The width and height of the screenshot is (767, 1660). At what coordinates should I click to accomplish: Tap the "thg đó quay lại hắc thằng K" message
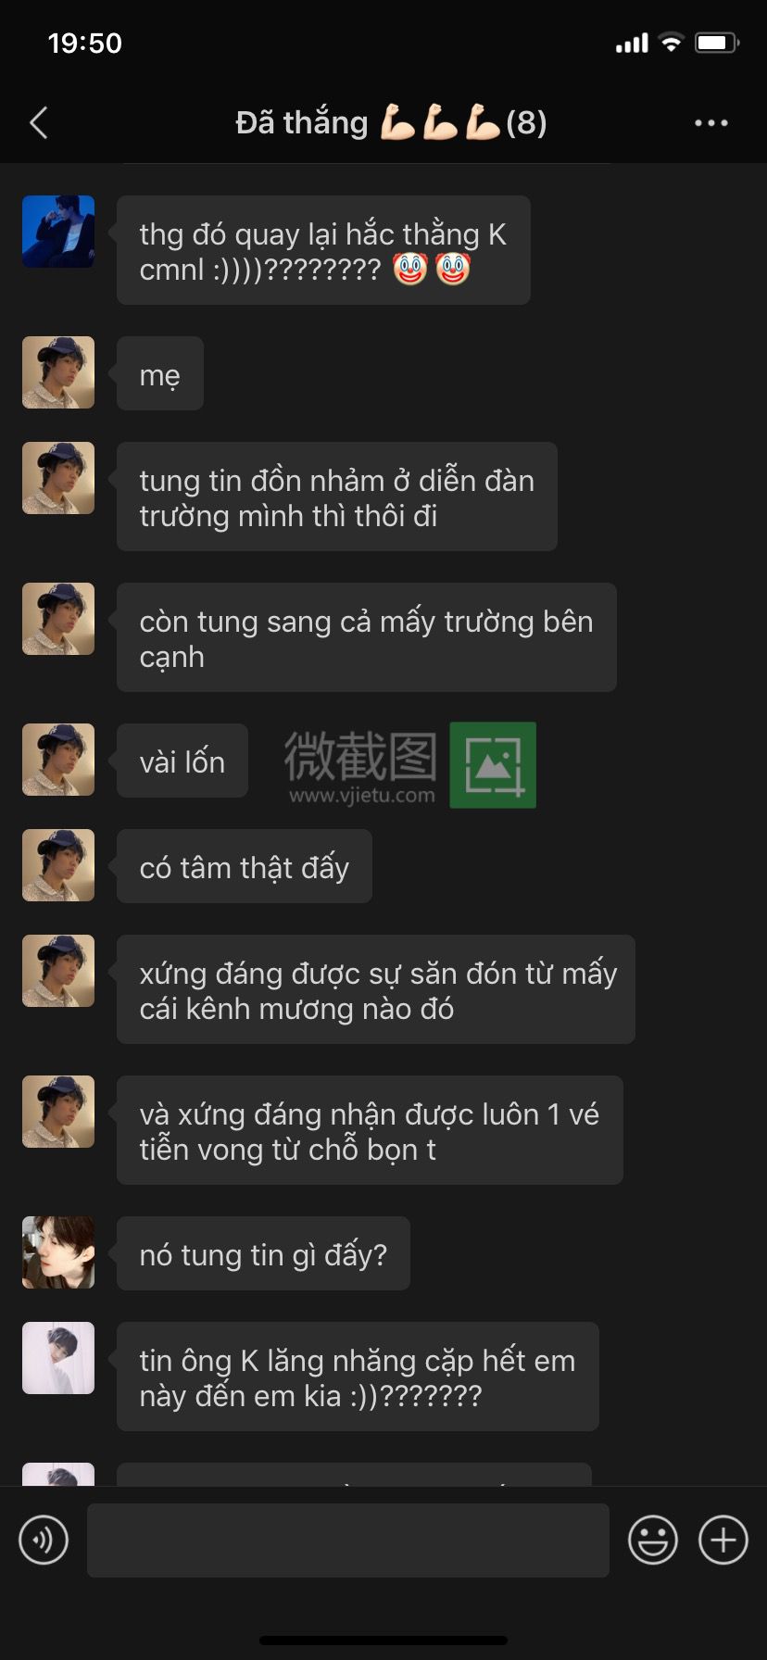pyautogui.click(x=323, y=250)
